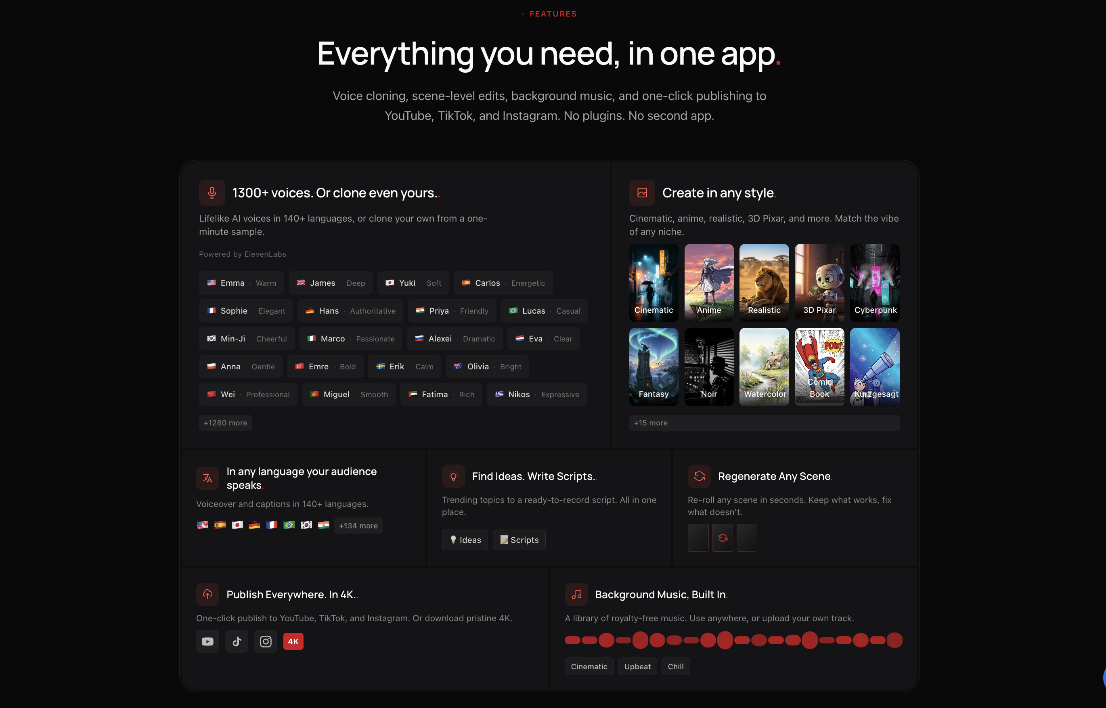Viewport: 1106px width, 708px height.
Task: Select the Ideas chip
Action: click(465, 540)
